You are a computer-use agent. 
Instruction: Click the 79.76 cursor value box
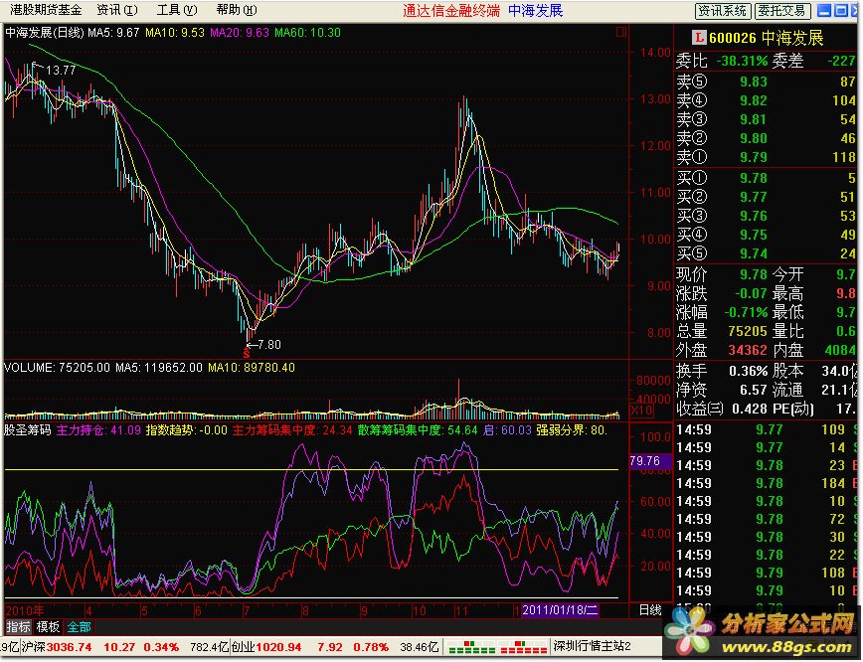650,460
